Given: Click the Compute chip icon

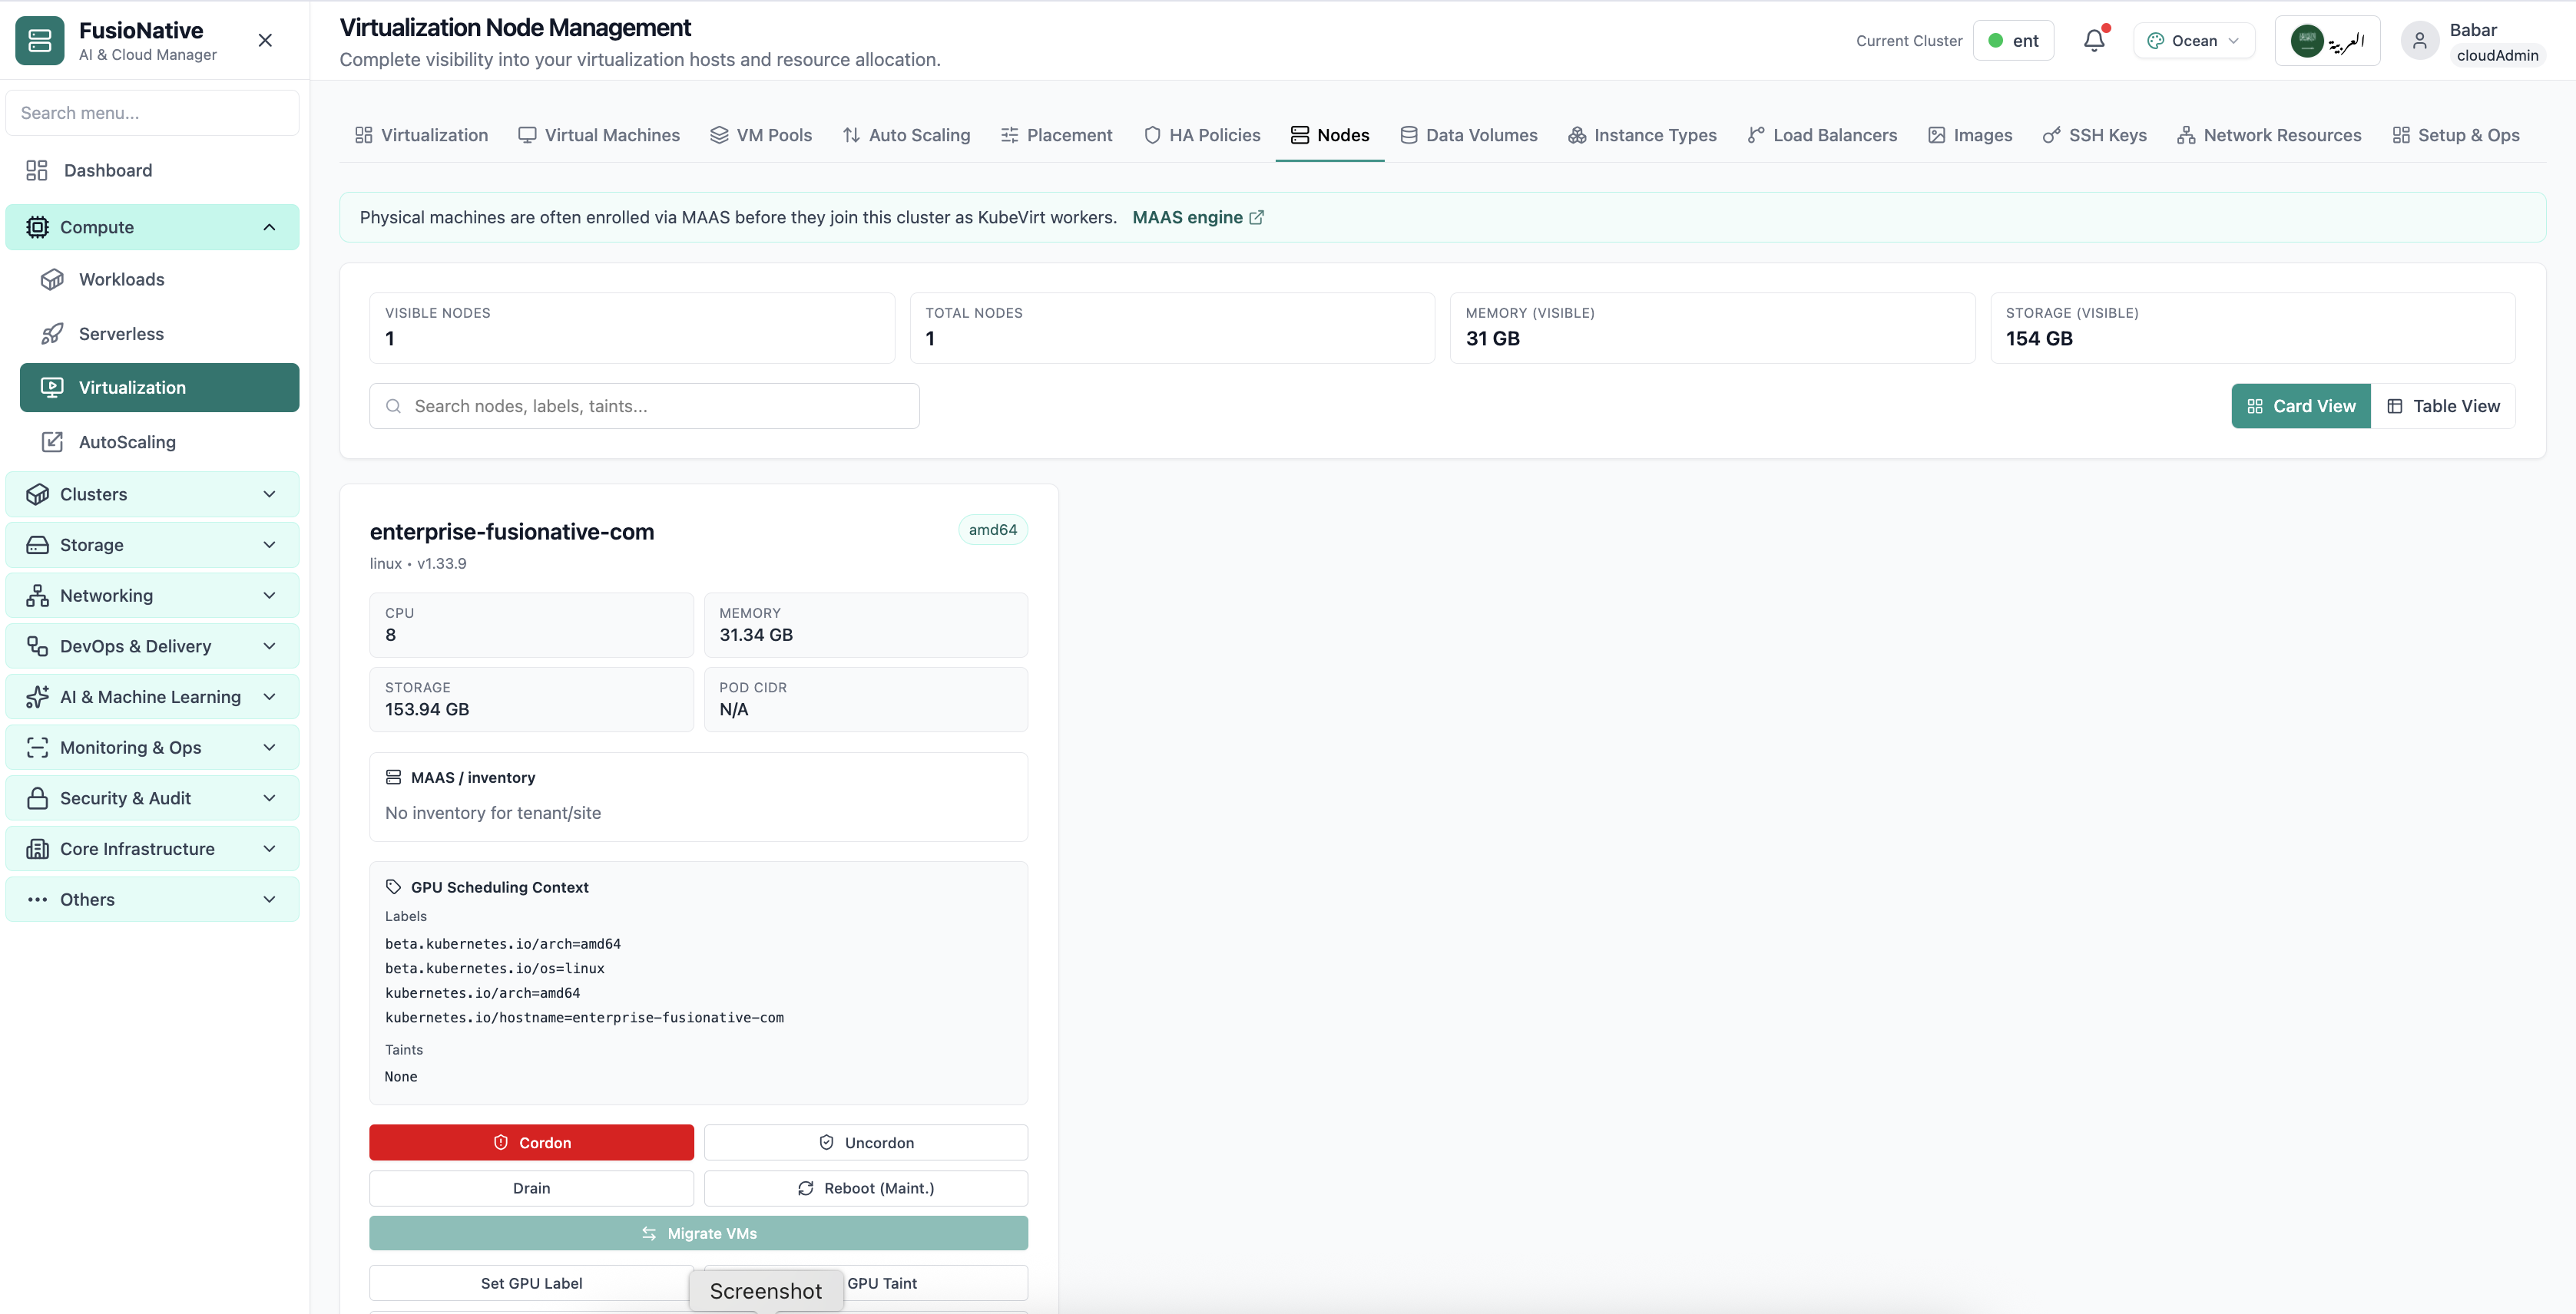Looking at the screenshot, I should click(37, 227).
